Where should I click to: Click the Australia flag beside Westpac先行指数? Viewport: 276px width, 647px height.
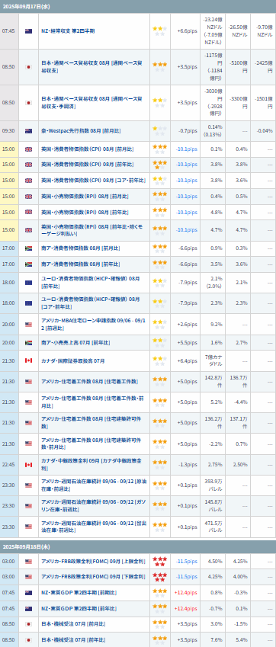[28, 131]
